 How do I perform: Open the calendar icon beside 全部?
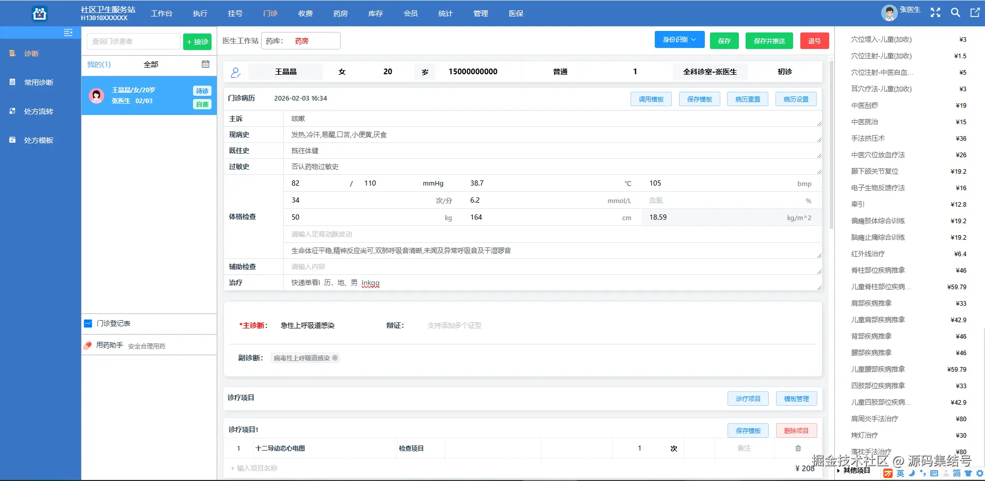point(205,64)
